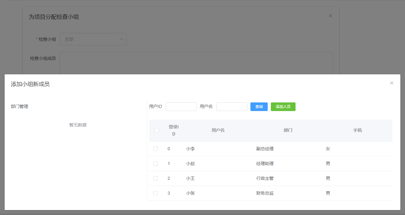Image resolution: width=405 pixels, height=215 pixels.
Task: Dismiss the 为项目分配检查小组 dialog
Action: point(330,15)
